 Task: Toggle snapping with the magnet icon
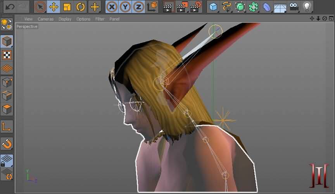click(7, 144)
